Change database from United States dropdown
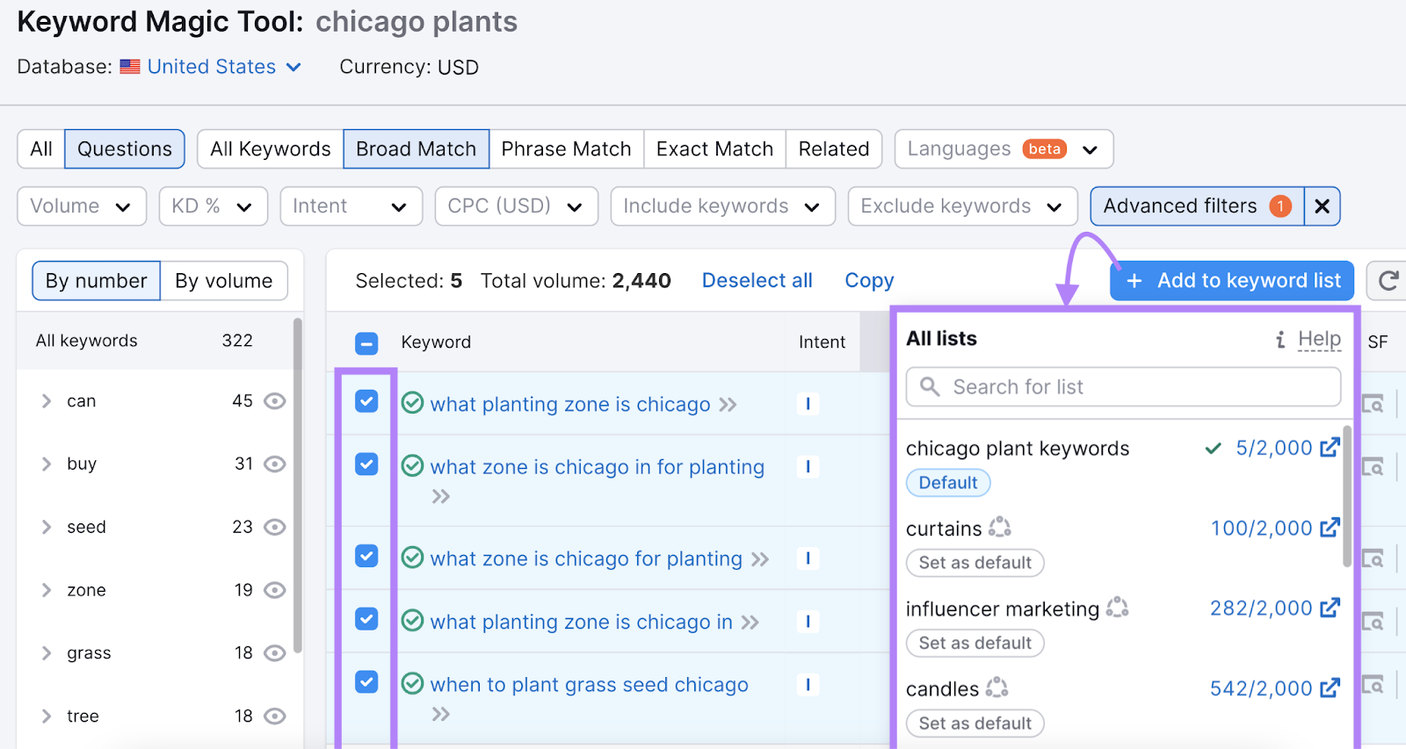The image size is (1406, 749). 224,67
